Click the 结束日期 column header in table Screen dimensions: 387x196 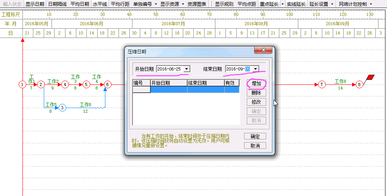click(206, 83)
